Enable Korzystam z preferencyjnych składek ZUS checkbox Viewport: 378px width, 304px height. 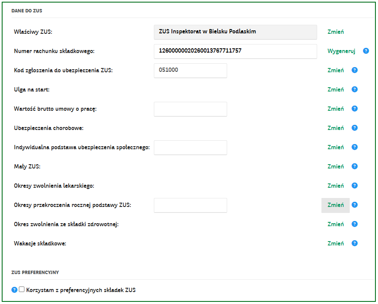(22, 289)
